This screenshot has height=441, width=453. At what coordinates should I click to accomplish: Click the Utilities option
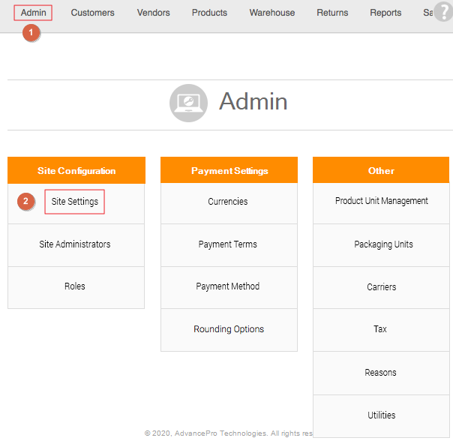click(x=381, y=415)
